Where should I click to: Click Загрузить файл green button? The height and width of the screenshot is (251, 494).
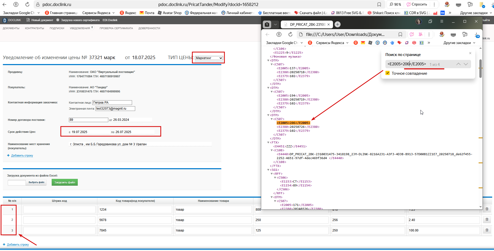pyautogui.click(x=65, y=182)
